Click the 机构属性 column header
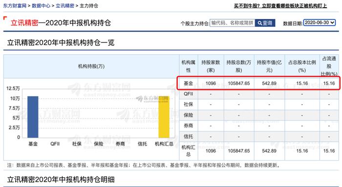Image resolution: width=342 pixels, height=187 pixels. tap(188, 66)
